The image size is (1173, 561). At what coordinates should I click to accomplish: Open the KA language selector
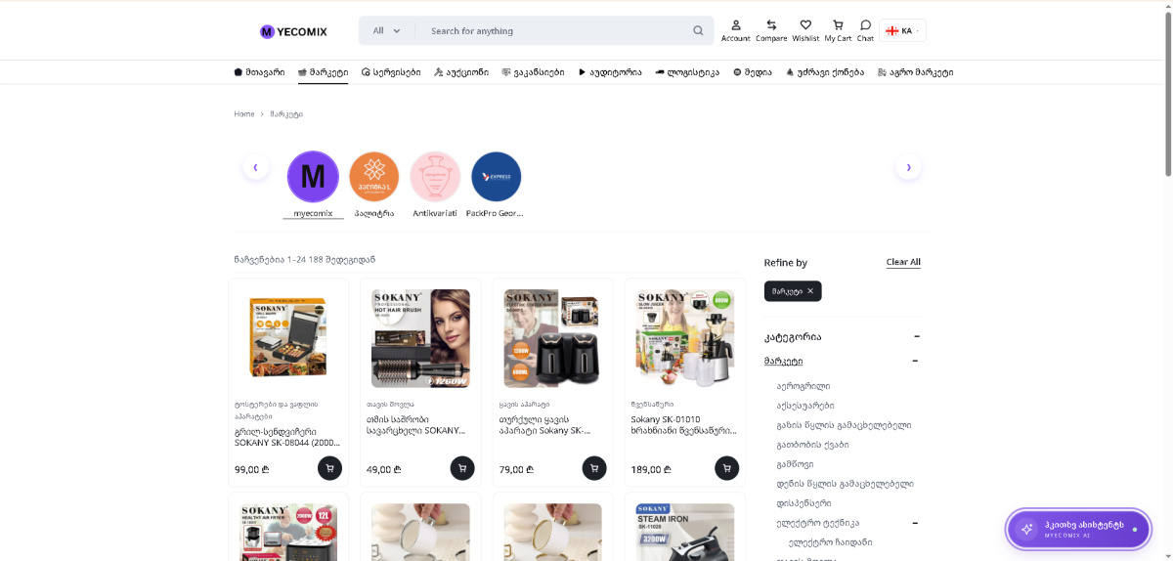coord(902,30)
